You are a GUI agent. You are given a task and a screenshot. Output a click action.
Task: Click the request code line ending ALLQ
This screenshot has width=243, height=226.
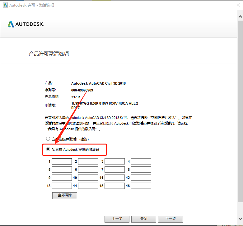[x=105, y=103]
